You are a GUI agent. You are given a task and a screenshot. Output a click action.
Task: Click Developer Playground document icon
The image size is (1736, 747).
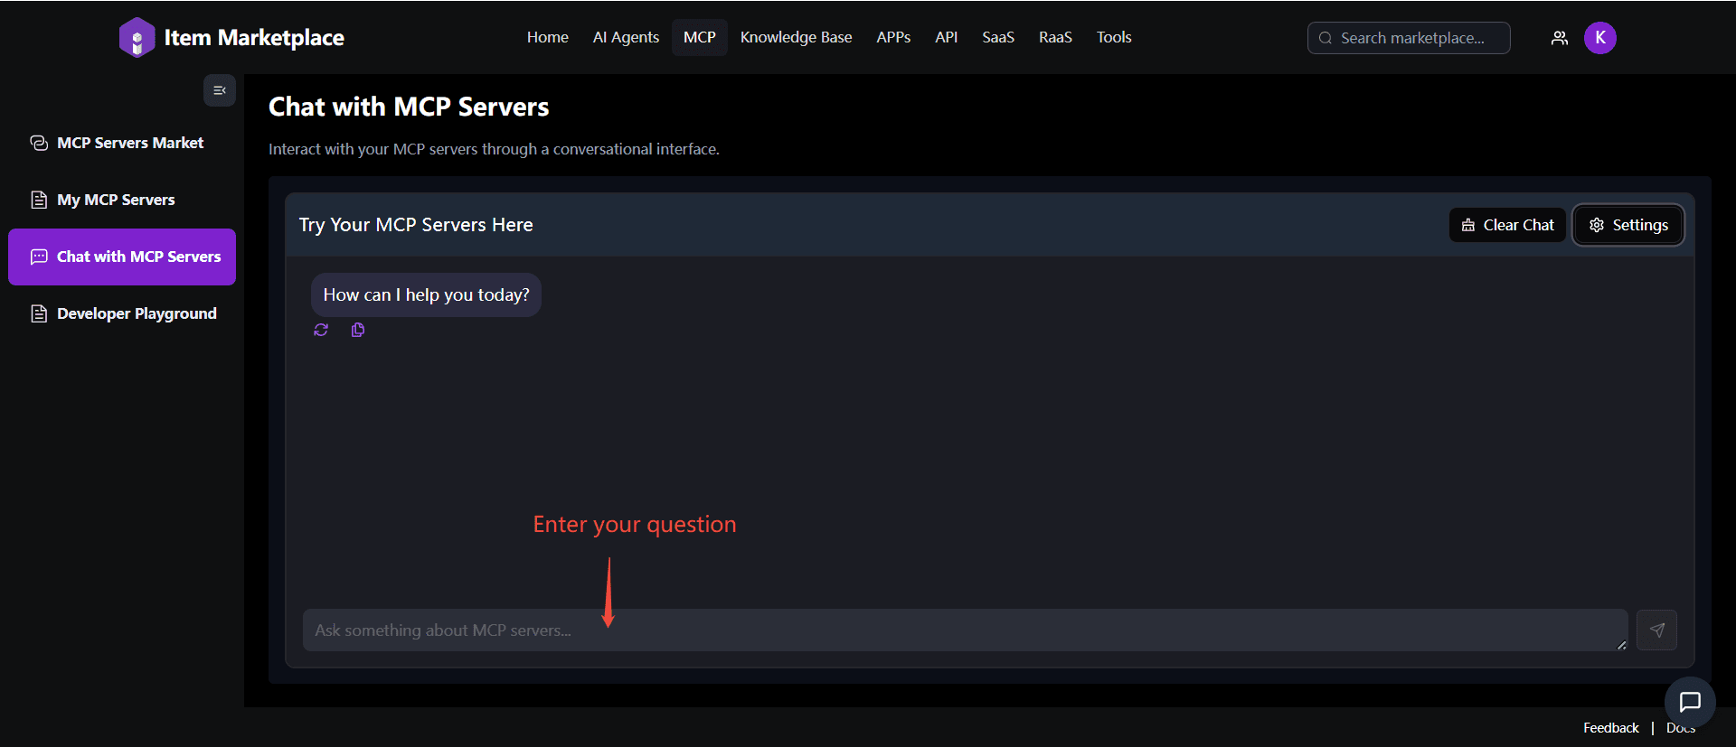tap(39, 313)
